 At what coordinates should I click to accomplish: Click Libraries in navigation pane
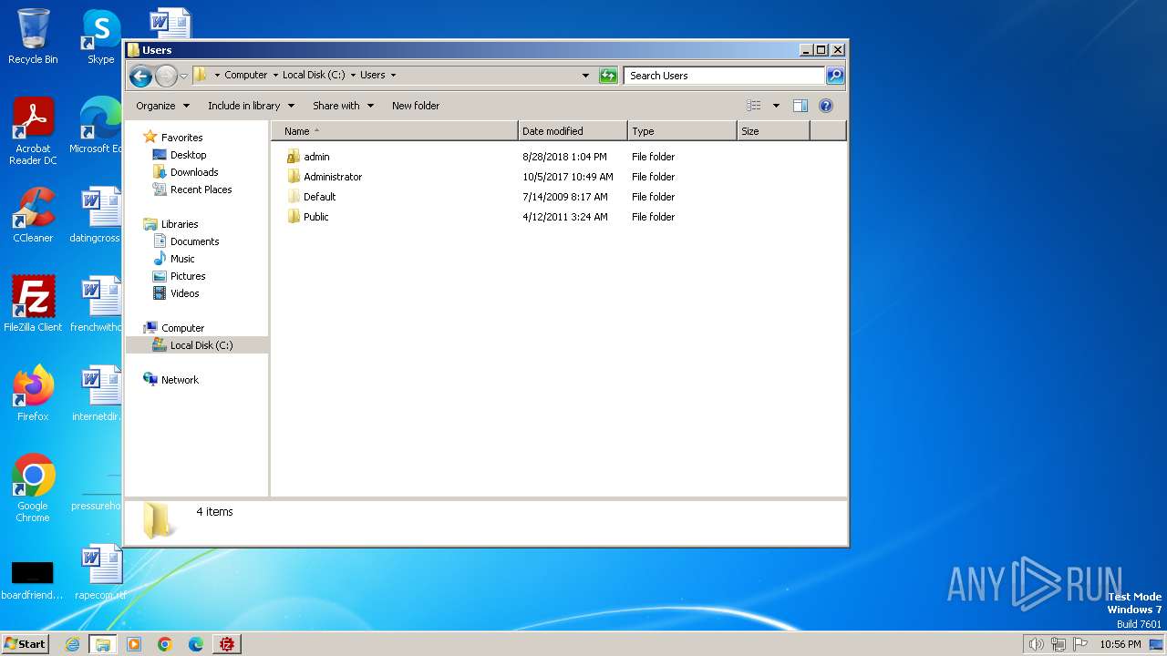[x=180, y=224]
